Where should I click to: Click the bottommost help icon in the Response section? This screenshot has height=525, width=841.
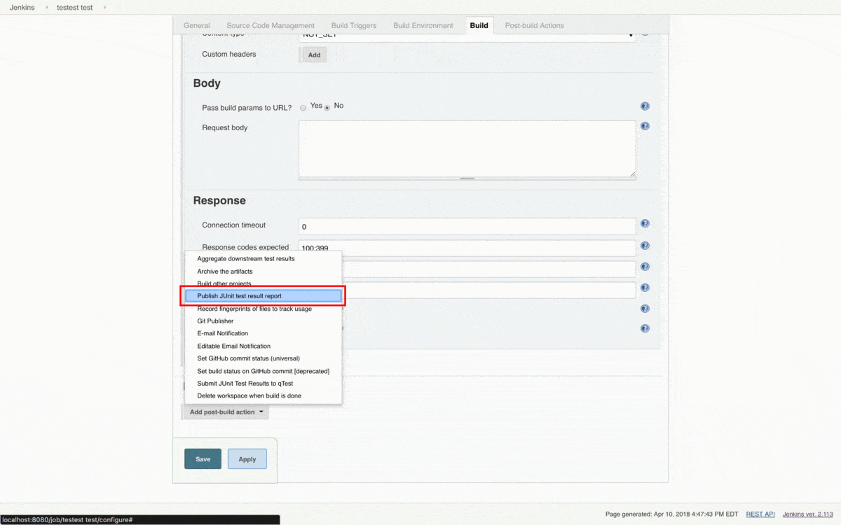click(x=645, y=328)
